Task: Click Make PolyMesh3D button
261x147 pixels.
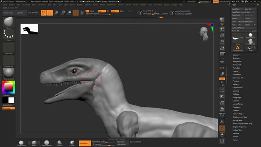Action: pyautogui.click(x=247, y=22)
